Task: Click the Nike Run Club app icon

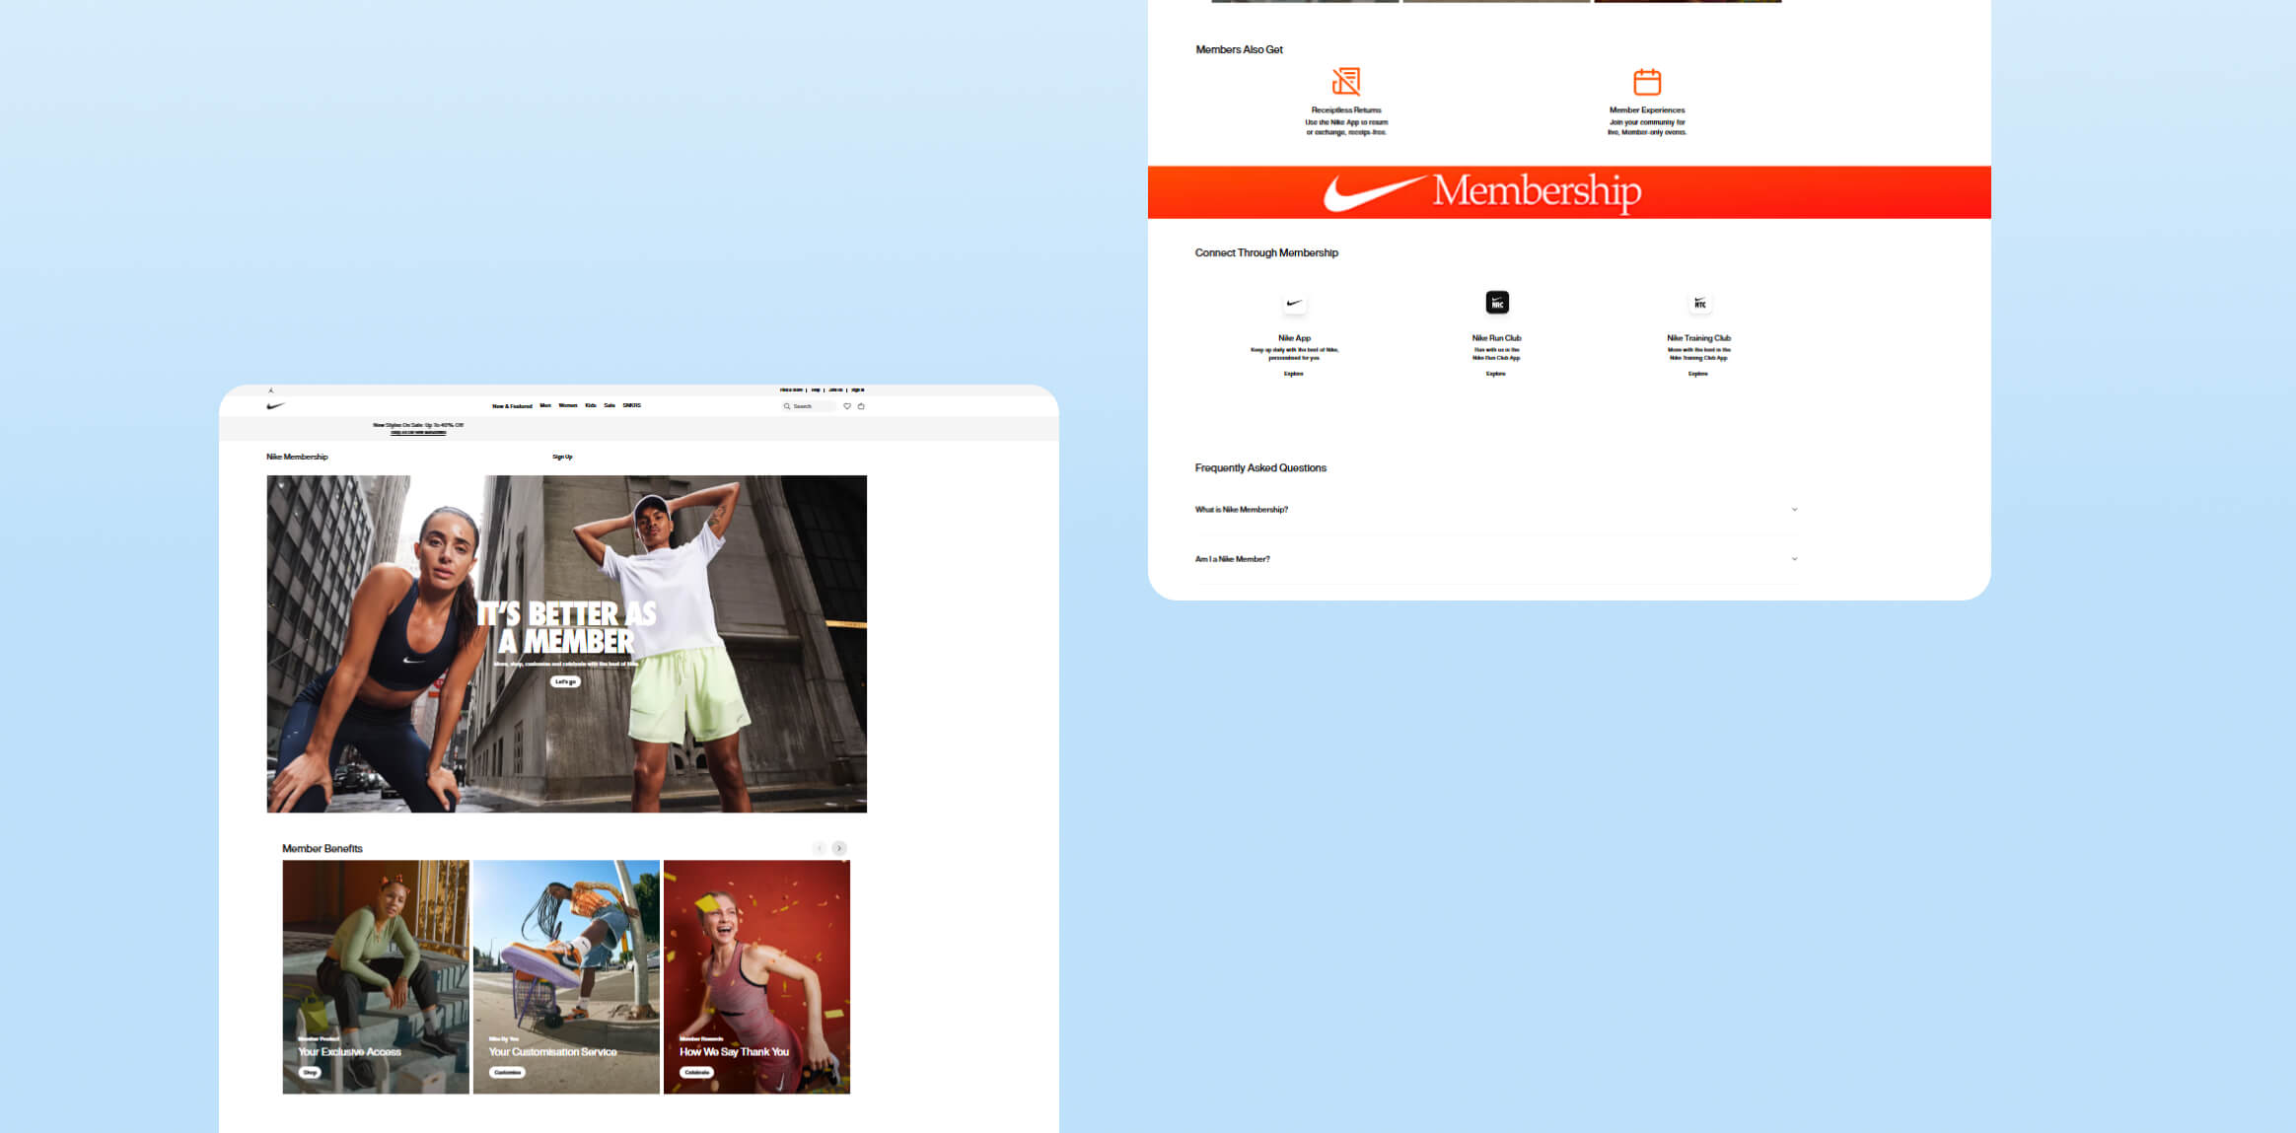Action: pyautogui.click(x=1496, y=303)
